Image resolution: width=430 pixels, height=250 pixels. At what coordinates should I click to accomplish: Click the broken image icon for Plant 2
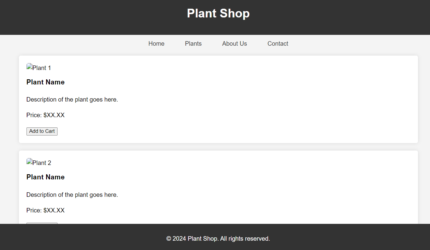(29, 161)
